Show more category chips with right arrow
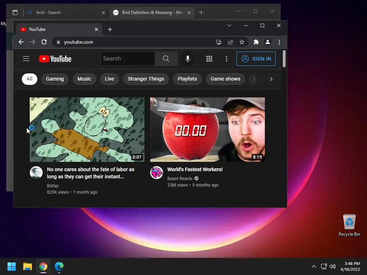Image resolution: width=367 pixels, height=275 pixels. 271,79
